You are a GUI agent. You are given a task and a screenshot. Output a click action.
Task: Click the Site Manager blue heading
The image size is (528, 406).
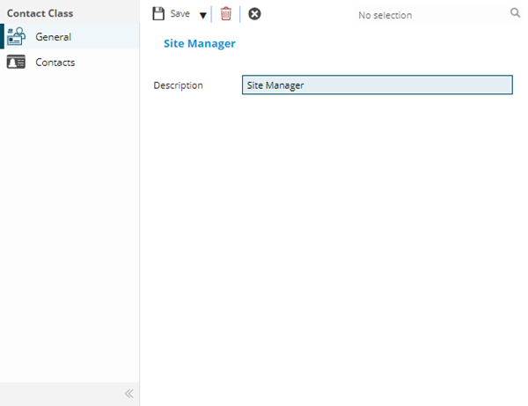click(x=199, y=43)
